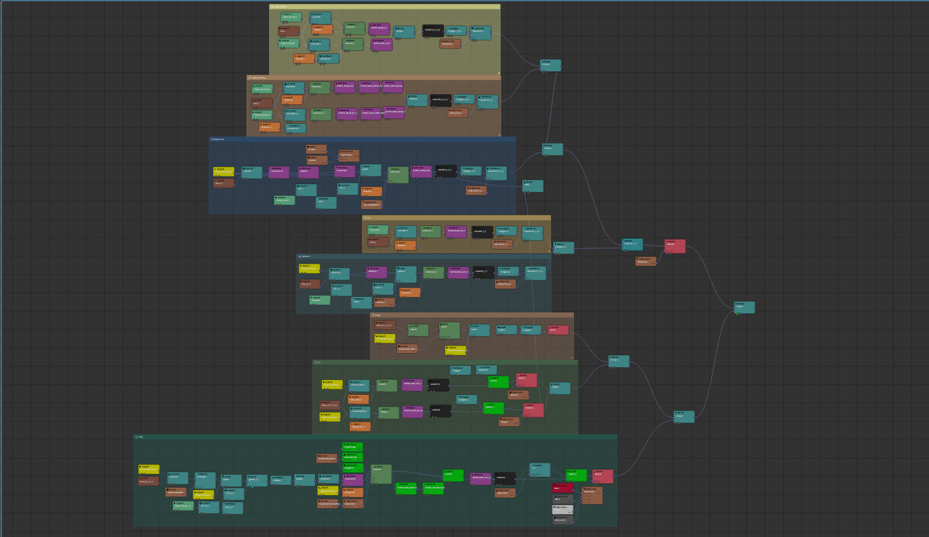
Task: Select the Merge node just right of the blue frame's top
Action: coord(552,149)
